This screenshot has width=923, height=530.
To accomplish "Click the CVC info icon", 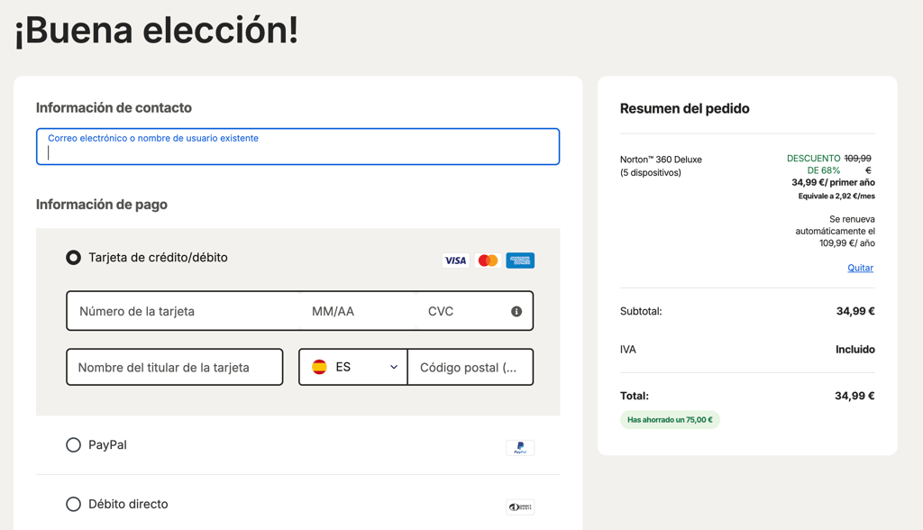I will pyautogui.click(x=516, y=312).
